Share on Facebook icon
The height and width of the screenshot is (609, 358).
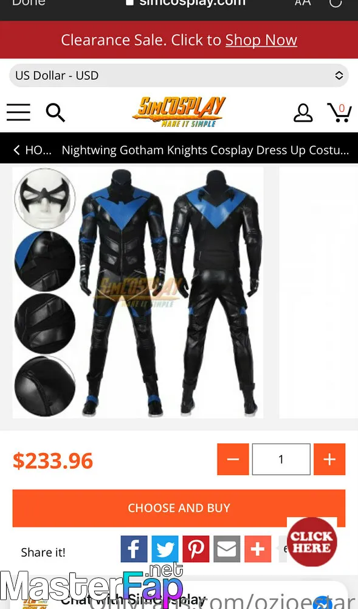coord(134,549)
